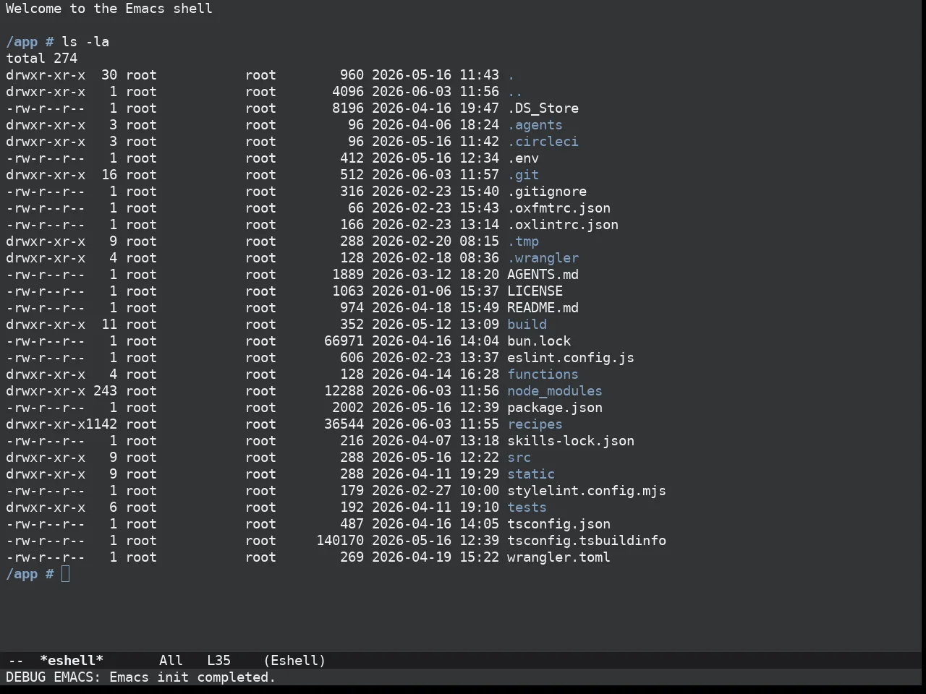The height and width of the screenshot is (694, 926).
Task: Click the tests directory name
Action: (x=527, y=507)
